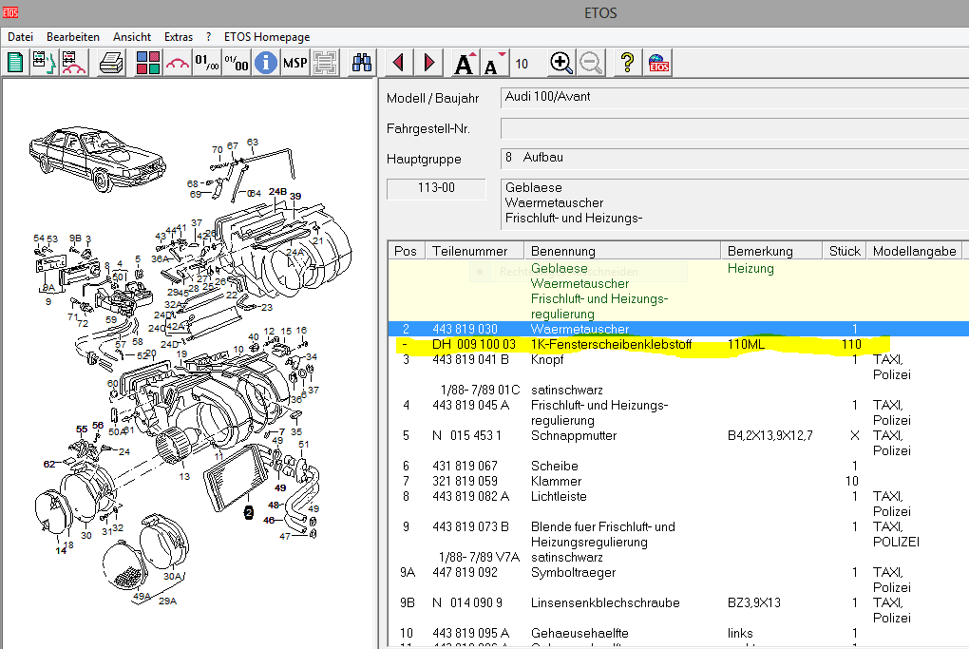
Task: Zoom in with magnifier plus icon
Action: click(561, 64)
